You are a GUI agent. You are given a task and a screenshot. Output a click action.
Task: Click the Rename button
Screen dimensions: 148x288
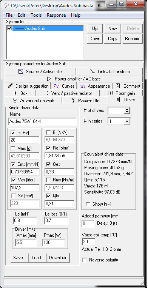[133, 39]
